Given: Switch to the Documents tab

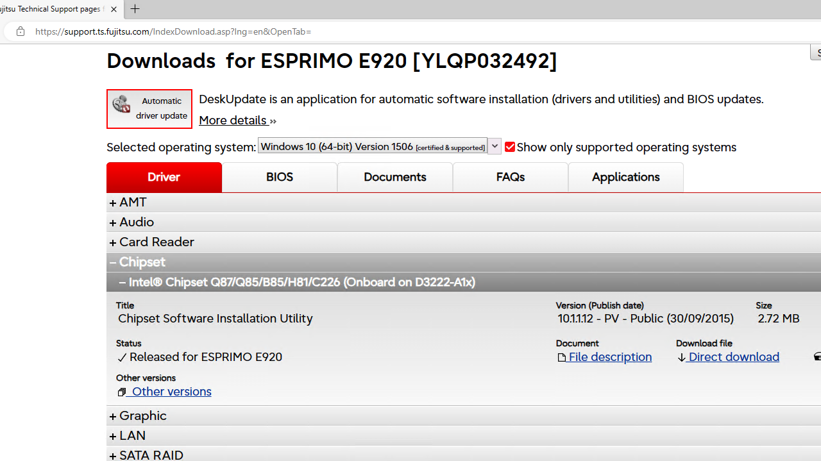Looking at the screenshot, I should click(395, 177).
